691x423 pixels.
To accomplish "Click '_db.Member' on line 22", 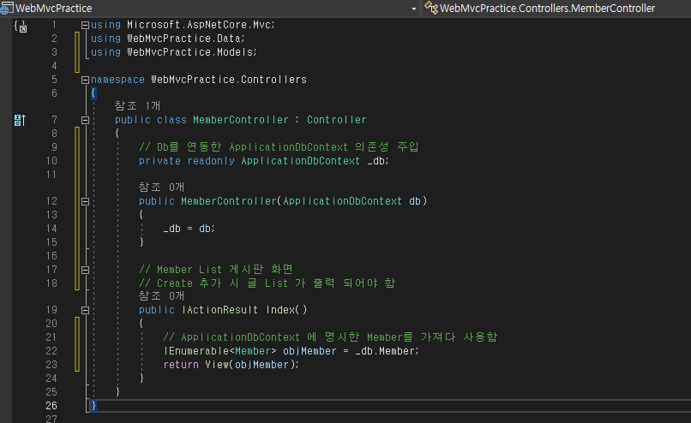I will pyautogui.click(x=385, y=351).
